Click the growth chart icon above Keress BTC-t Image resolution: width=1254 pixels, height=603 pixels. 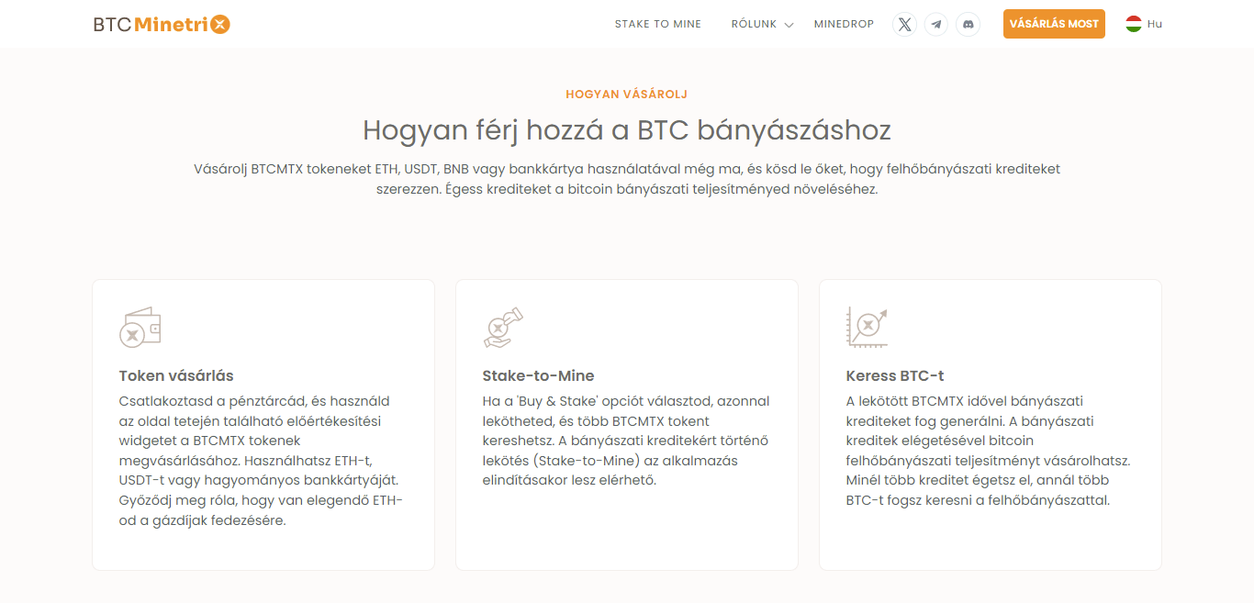tap(867, 327)
